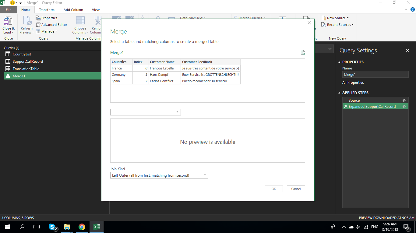Click the Cancel button in the Merge dialog
The image size is (416, 233).
296,189
